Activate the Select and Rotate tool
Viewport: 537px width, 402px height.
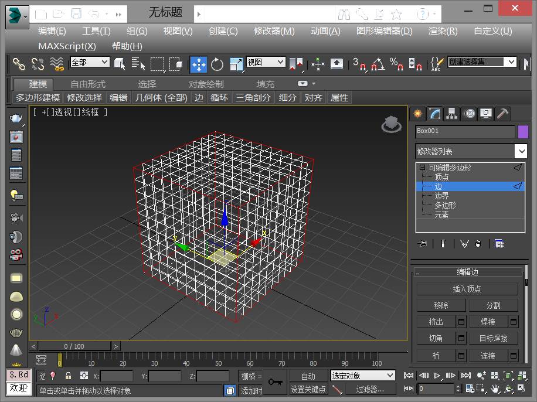click(x=217, y=64)
